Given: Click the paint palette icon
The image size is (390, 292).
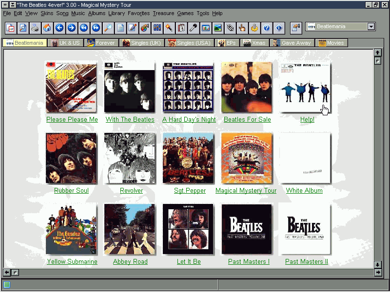Looking at the screenshot, I should (145, 28).
